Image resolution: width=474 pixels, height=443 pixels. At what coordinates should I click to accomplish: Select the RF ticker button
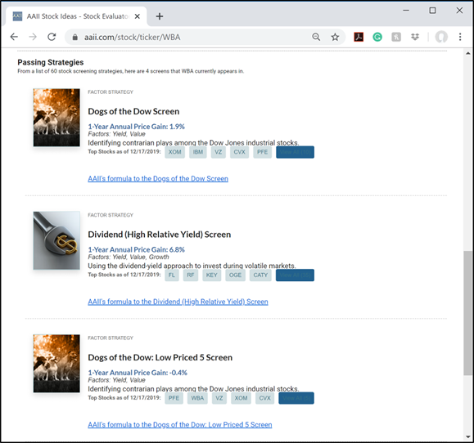coord(191,275)
